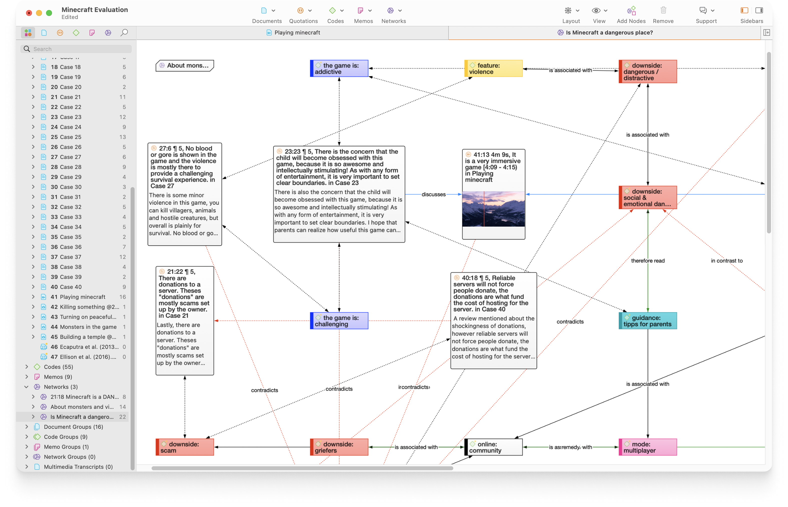Click the sidebar Search field

pos(79,49)
